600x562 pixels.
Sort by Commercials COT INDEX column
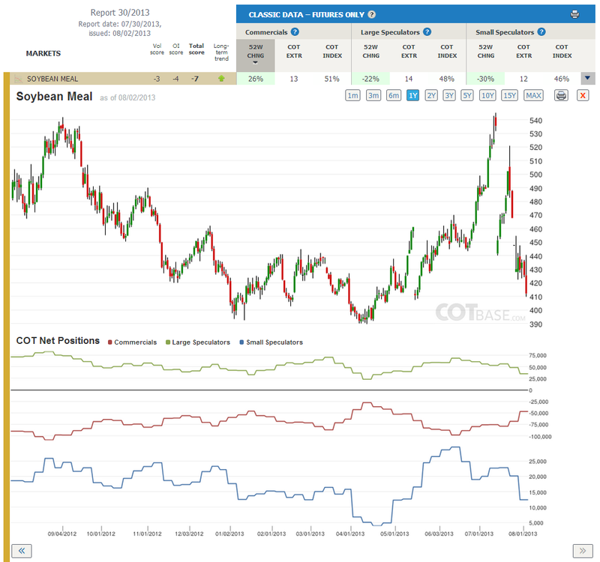point(332,51)
